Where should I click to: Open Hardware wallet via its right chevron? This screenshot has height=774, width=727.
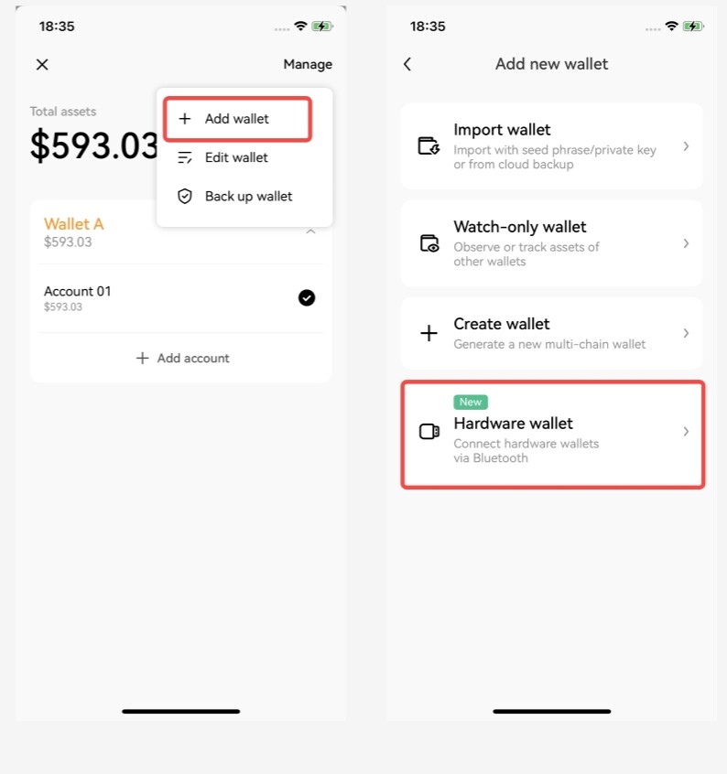(686, 432)
